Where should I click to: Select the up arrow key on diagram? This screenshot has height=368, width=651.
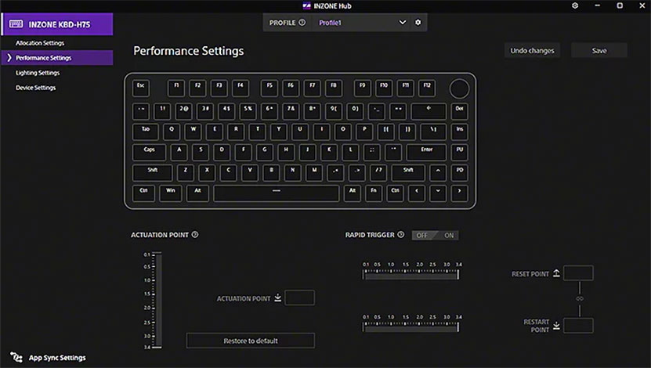pos(438,172)
